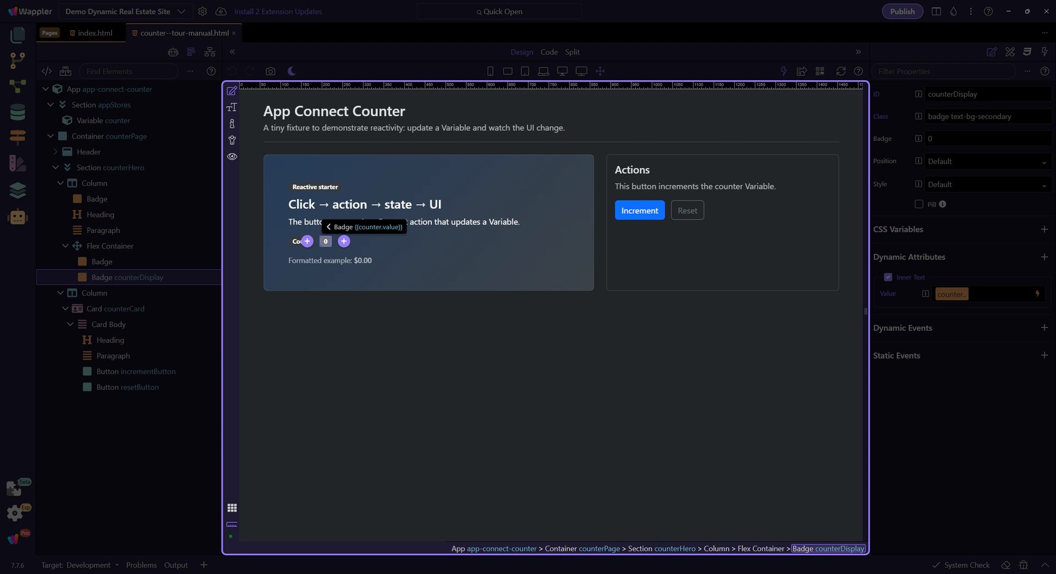Click the Find Elements search field
1056x574 pixels.
point(129,72)
